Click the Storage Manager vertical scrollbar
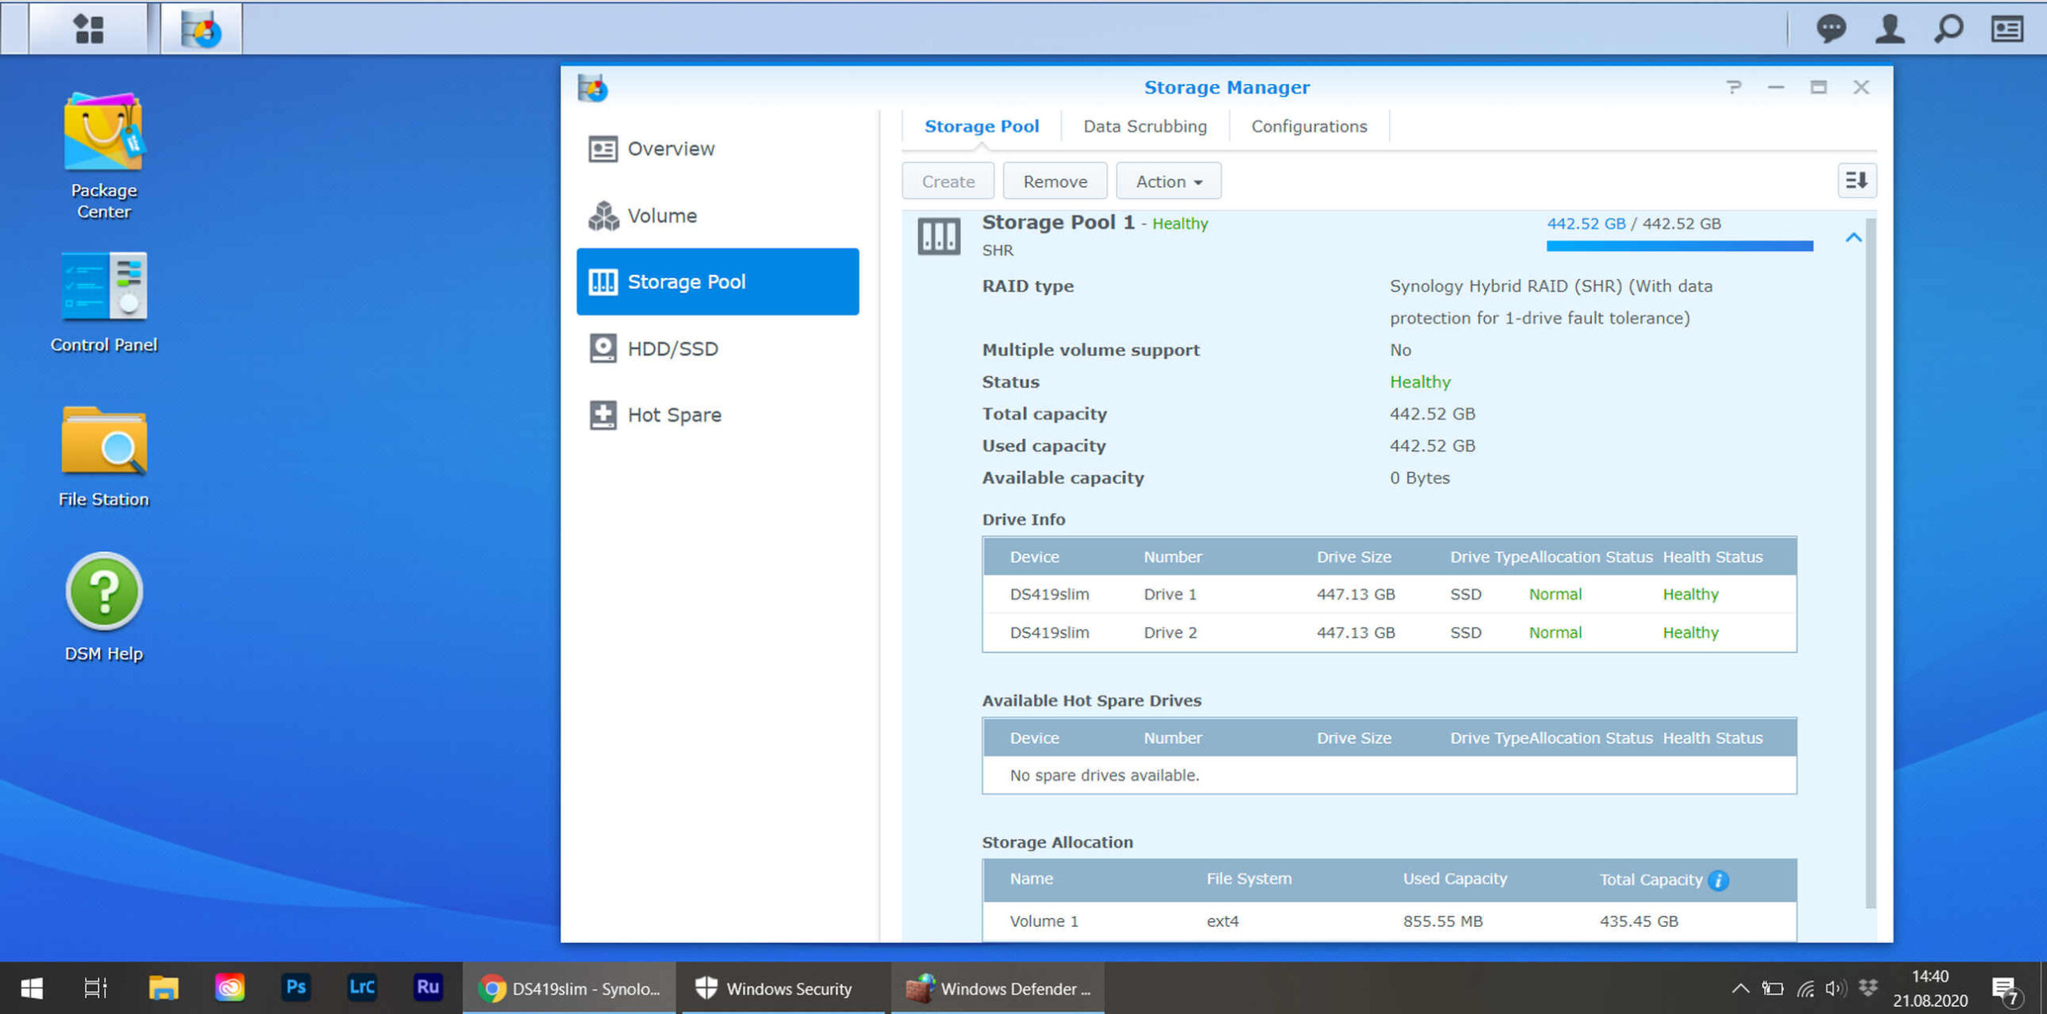Viewport: 2047px width, 1014px height. 1870,563
